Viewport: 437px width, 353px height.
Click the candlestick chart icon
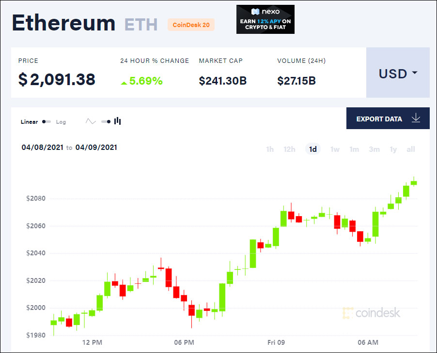pos(118,121)
